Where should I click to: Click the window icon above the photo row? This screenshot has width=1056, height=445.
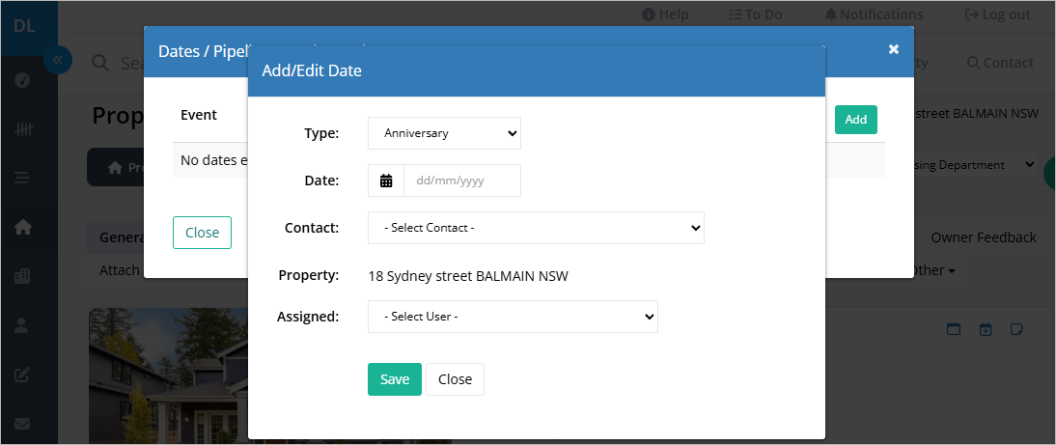pos(953,329)
